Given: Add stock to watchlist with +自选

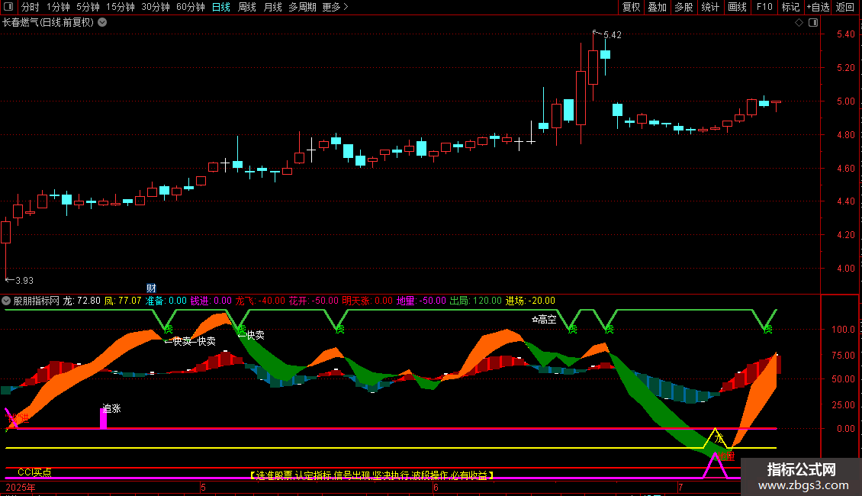Looking at the screenshot, I should [818, 7].
